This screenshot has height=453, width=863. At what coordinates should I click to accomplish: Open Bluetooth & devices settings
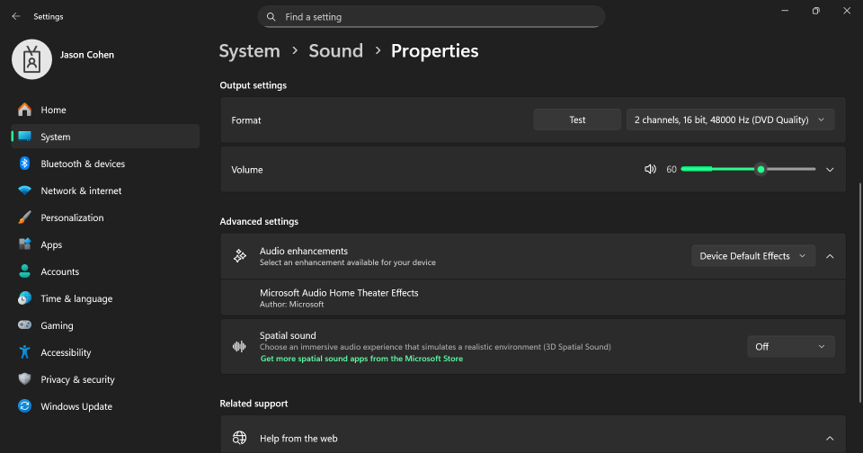coord(83,164)
